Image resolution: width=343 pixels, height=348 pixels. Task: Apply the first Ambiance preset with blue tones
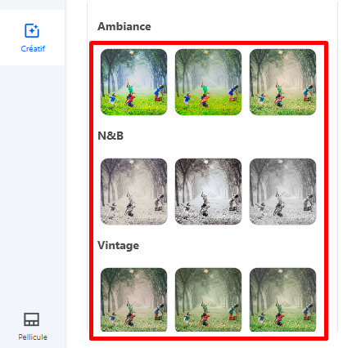[x=133, y=82]
